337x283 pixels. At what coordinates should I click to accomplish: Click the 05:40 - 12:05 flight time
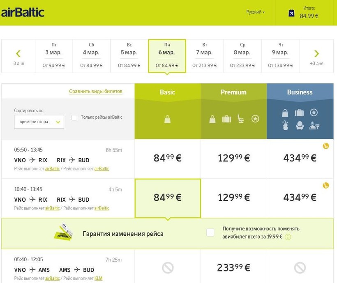[28, 259]
